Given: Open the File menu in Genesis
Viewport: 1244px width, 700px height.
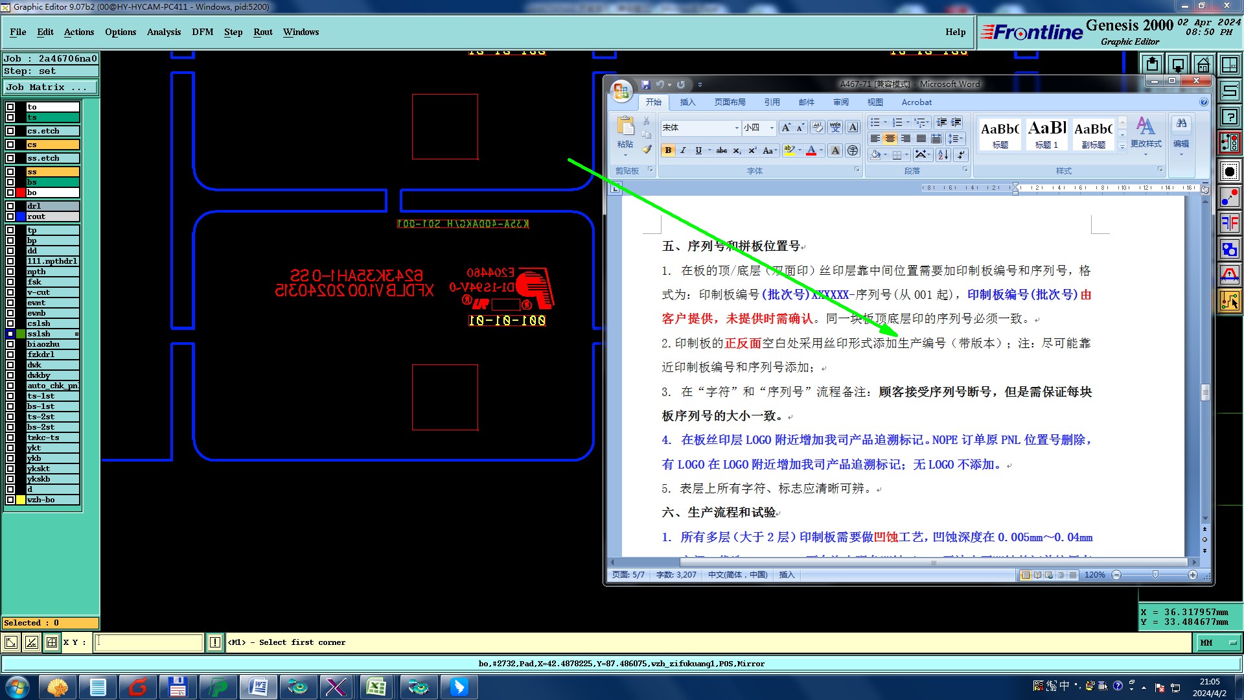Looking at the screenshot, I should (18, 32).
